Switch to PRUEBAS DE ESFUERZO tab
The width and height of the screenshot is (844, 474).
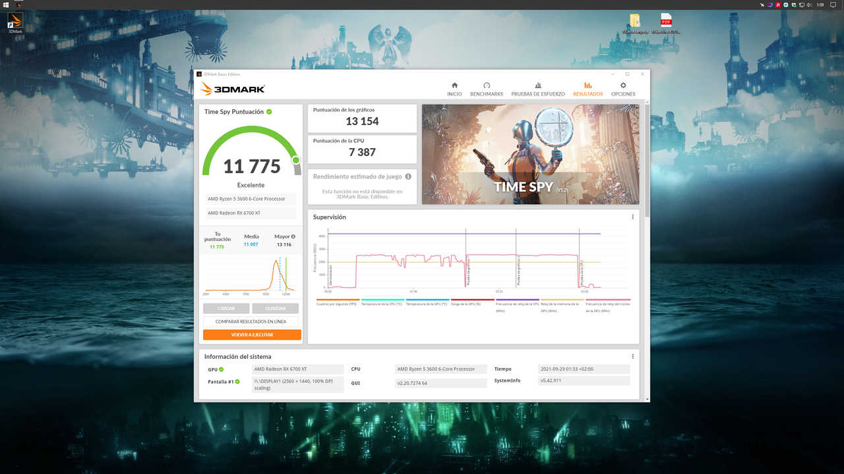tap(538, 89)
